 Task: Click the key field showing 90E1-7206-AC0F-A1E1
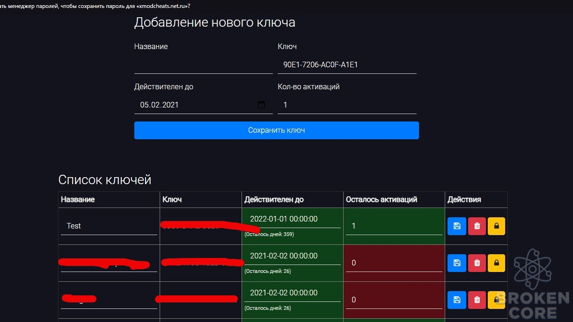(x=347, y=65)
